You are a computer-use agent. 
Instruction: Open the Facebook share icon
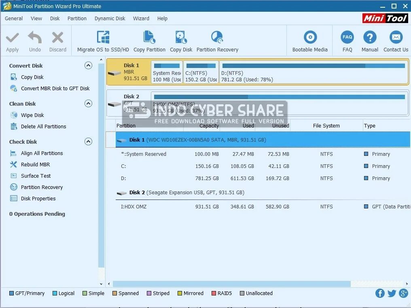[380, 293]
